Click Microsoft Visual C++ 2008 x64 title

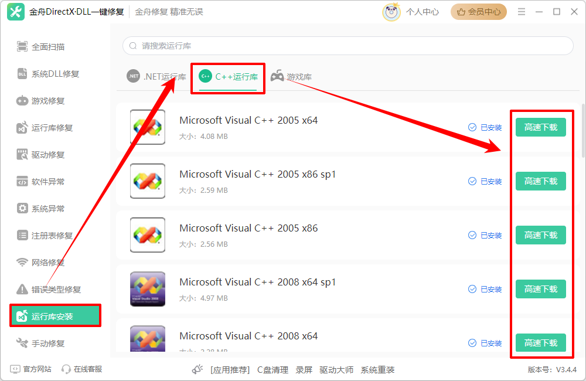tap(248, 336)
